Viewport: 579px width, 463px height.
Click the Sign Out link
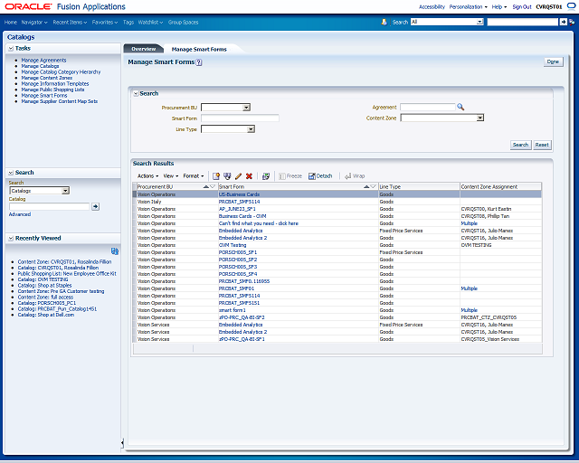(x=522, y=6)
